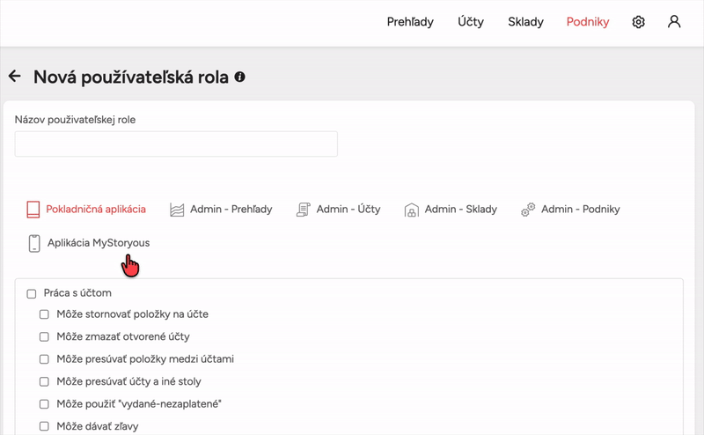Open settings via the gear icon
The height and width of the screenshot is (435, 704).
pos(639,22)
